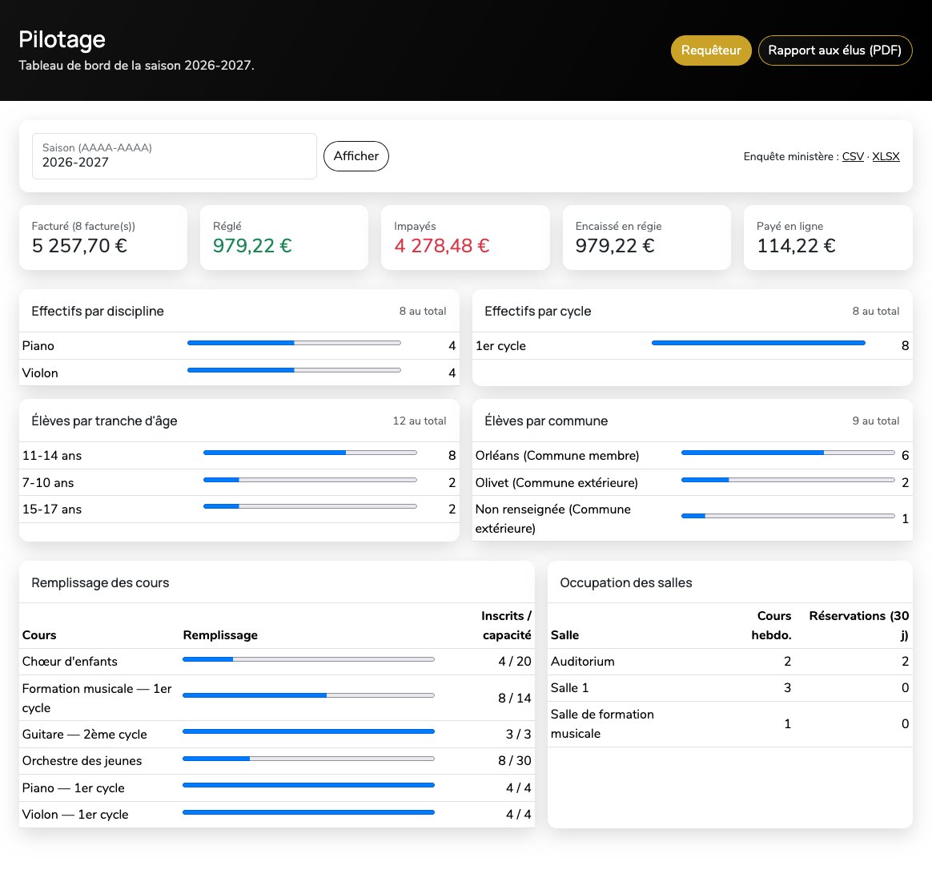Screen dimensions: 932x886
Task: Click the 11-14 ans progress bar
Action: click(x=310, y=453)
